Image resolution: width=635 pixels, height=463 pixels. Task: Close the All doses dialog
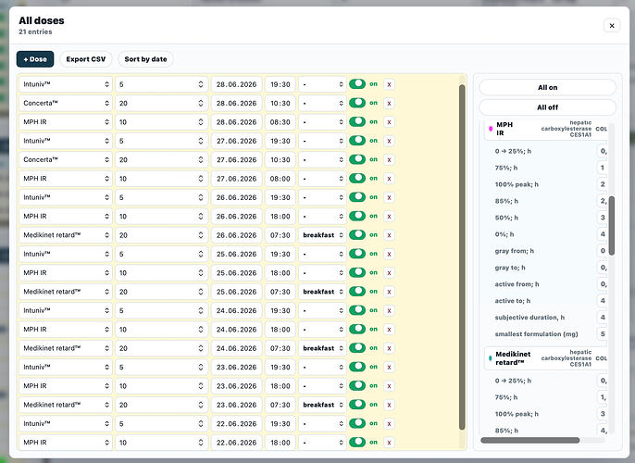(x=612, y=26)
